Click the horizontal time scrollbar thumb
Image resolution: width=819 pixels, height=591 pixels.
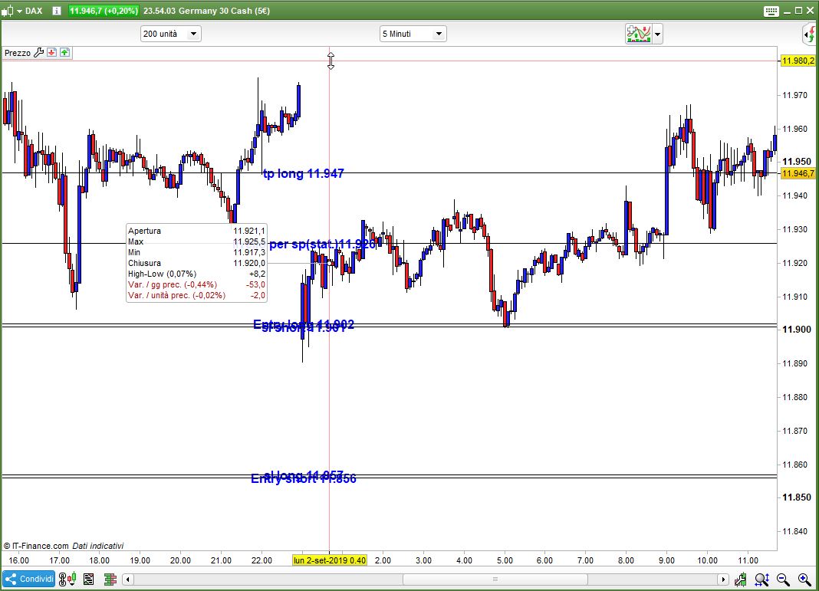[x=495, y=579]
